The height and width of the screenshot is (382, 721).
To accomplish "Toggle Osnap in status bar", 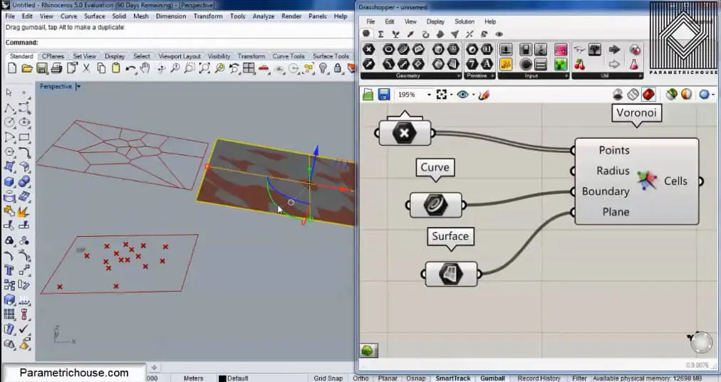I will tap(415, 378).
